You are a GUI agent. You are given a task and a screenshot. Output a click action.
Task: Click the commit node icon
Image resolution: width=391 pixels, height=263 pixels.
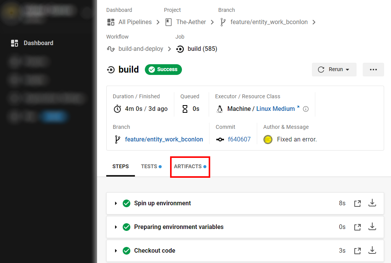point(220,140)
